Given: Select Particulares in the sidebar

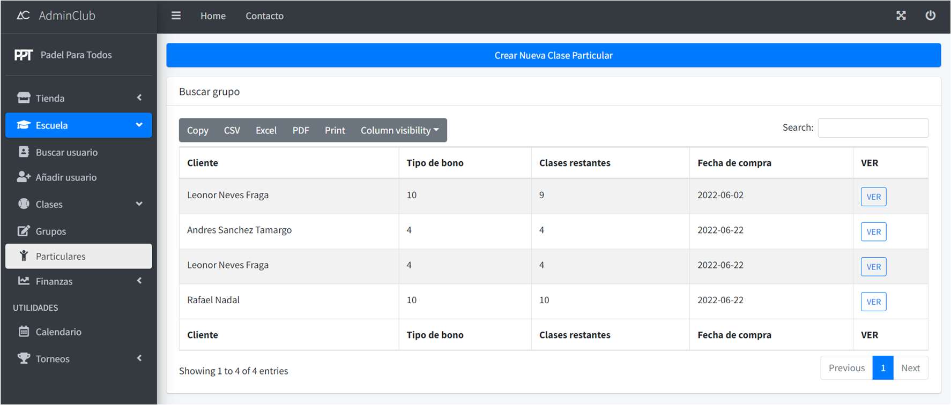Looking at the screenshot, I should pyautogui.click(x=79, y=256).
